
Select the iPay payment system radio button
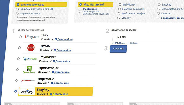pyautogui.click(x=20, y=37)
